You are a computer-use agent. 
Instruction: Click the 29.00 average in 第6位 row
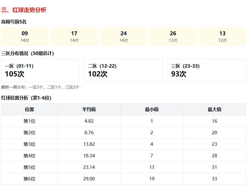pyautogui.click(x=89, y=179)
